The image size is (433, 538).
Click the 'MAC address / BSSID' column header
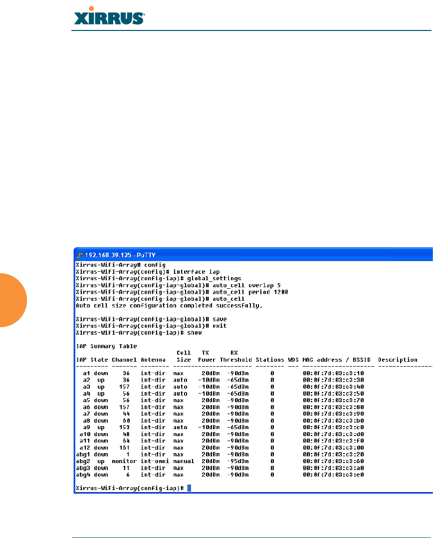tap(336, 360)
